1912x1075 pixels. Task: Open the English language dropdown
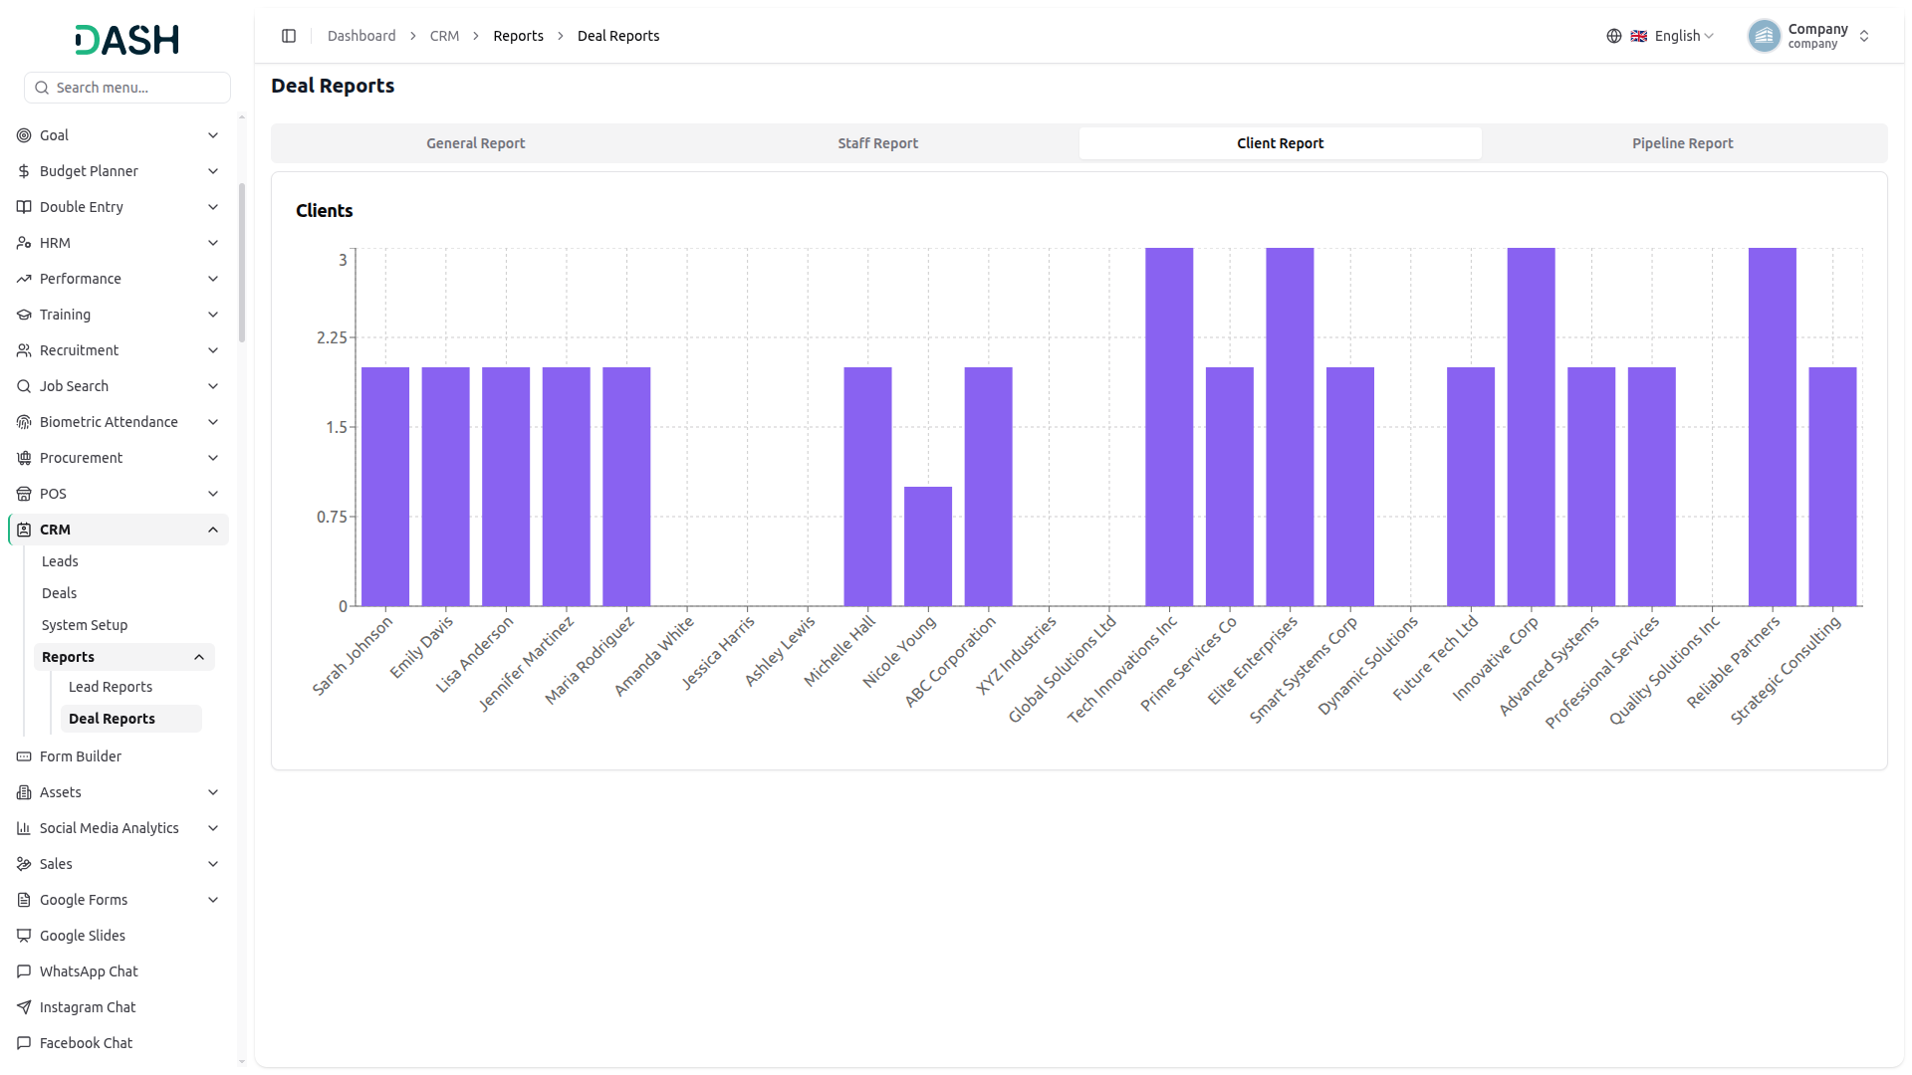(x=1672, y=36)
